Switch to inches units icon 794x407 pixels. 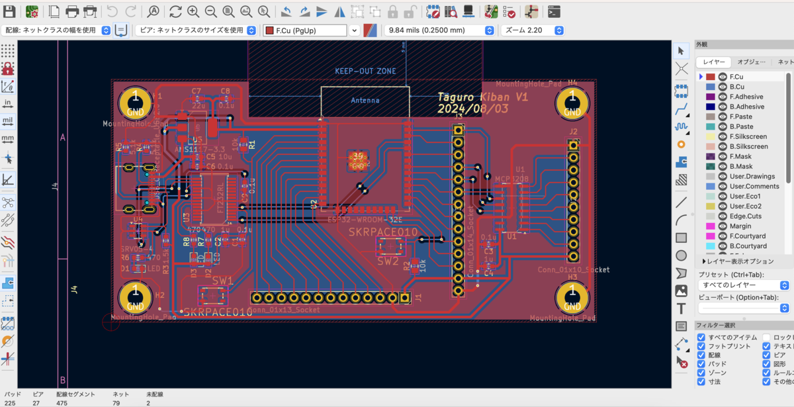tap(8, 103)
